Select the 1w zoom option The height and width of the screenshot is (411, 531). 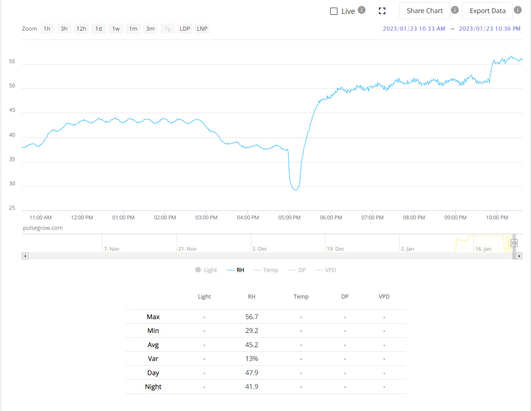click(116, 29)
